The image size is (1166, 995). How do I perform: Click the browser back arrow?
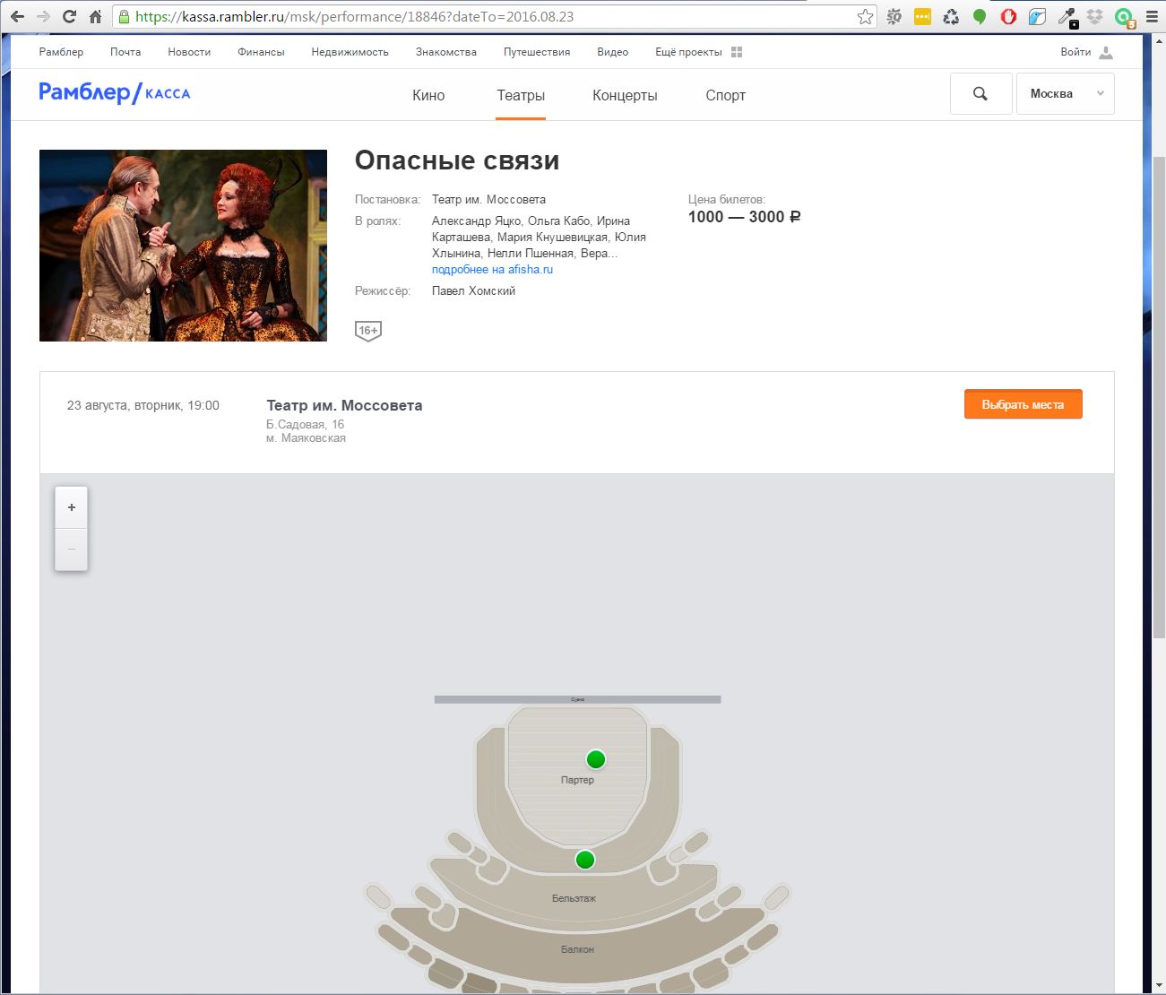click(17, 17)
